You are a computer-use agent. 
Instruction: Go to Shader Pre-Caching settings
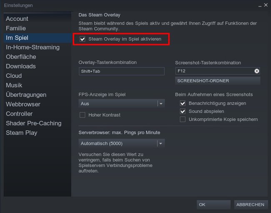pos(33,123)
